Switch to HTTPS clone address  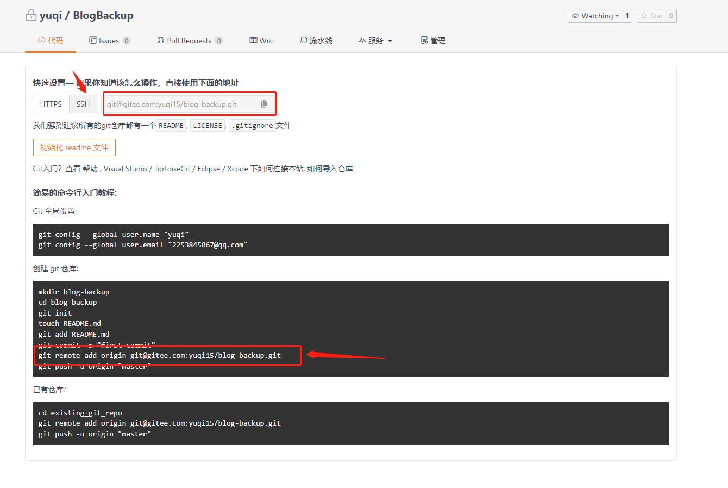click(x=51, y=104)
